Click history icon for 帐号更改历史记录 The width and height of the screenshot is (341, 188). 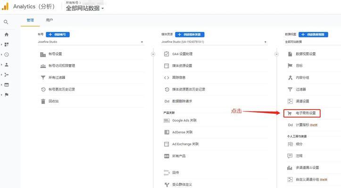43,89
